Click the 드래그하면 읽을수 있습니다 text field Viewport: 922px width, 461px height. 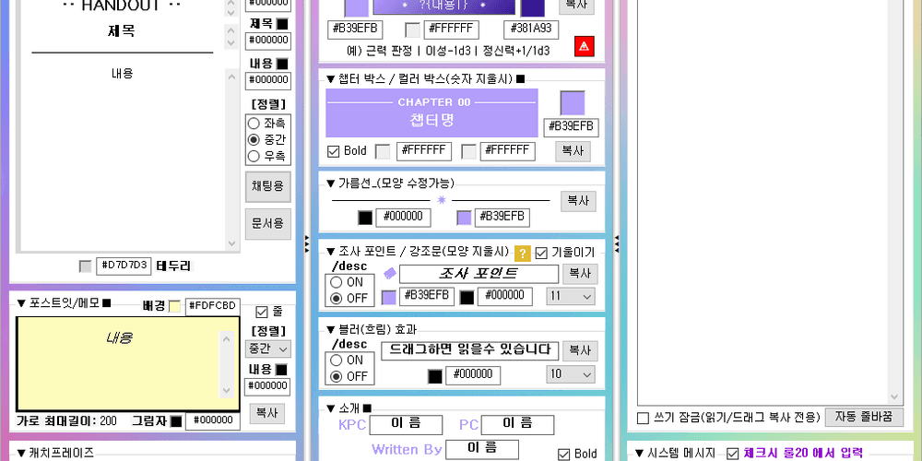coord(470,350)
